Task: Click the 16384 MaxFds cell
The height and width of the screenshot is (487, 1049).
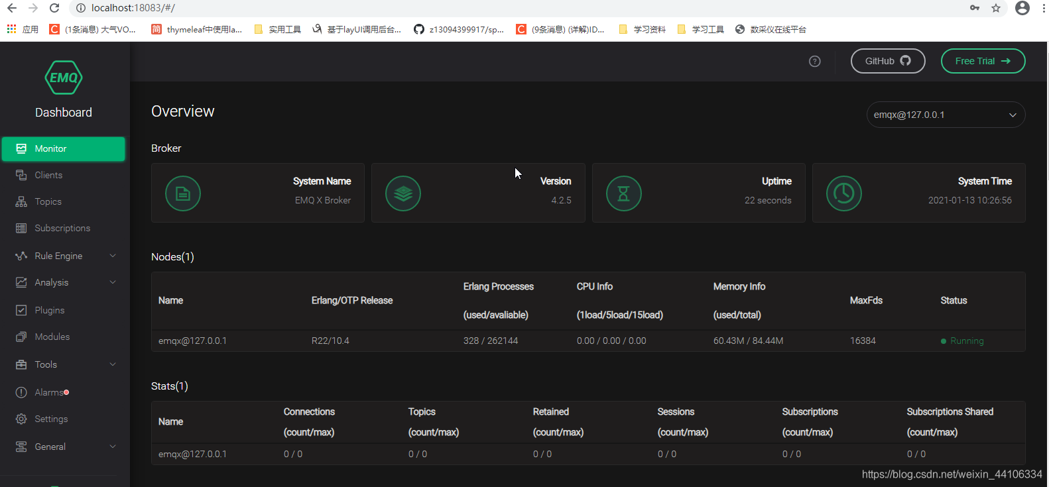Action: point(863,341)
